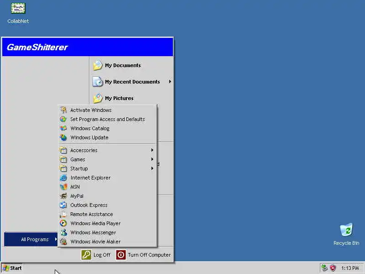
Task: Launch Internet Explorer from All Programs
Action: (107, 178)
